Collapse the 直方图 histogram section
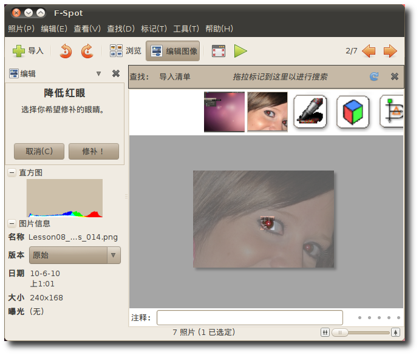 (x=12, y=172)
